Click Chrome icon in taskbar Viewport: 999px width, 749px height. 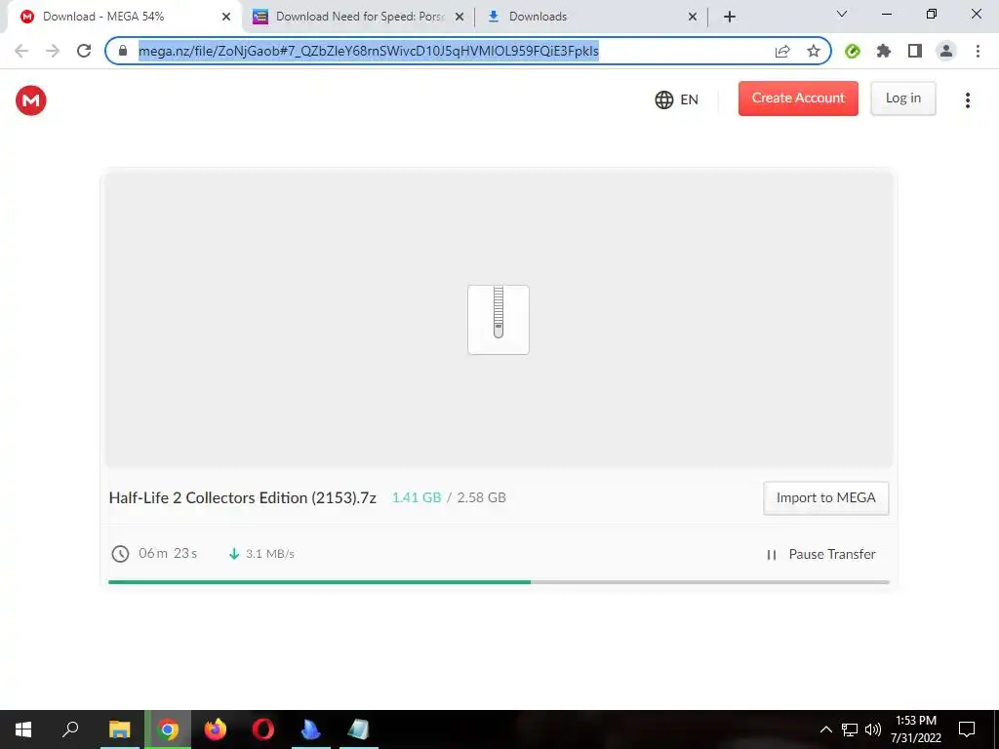point(168,729)
